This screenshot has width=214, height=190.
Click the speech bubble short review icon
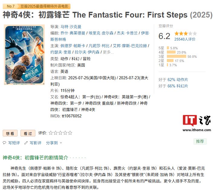click(4, 143)
